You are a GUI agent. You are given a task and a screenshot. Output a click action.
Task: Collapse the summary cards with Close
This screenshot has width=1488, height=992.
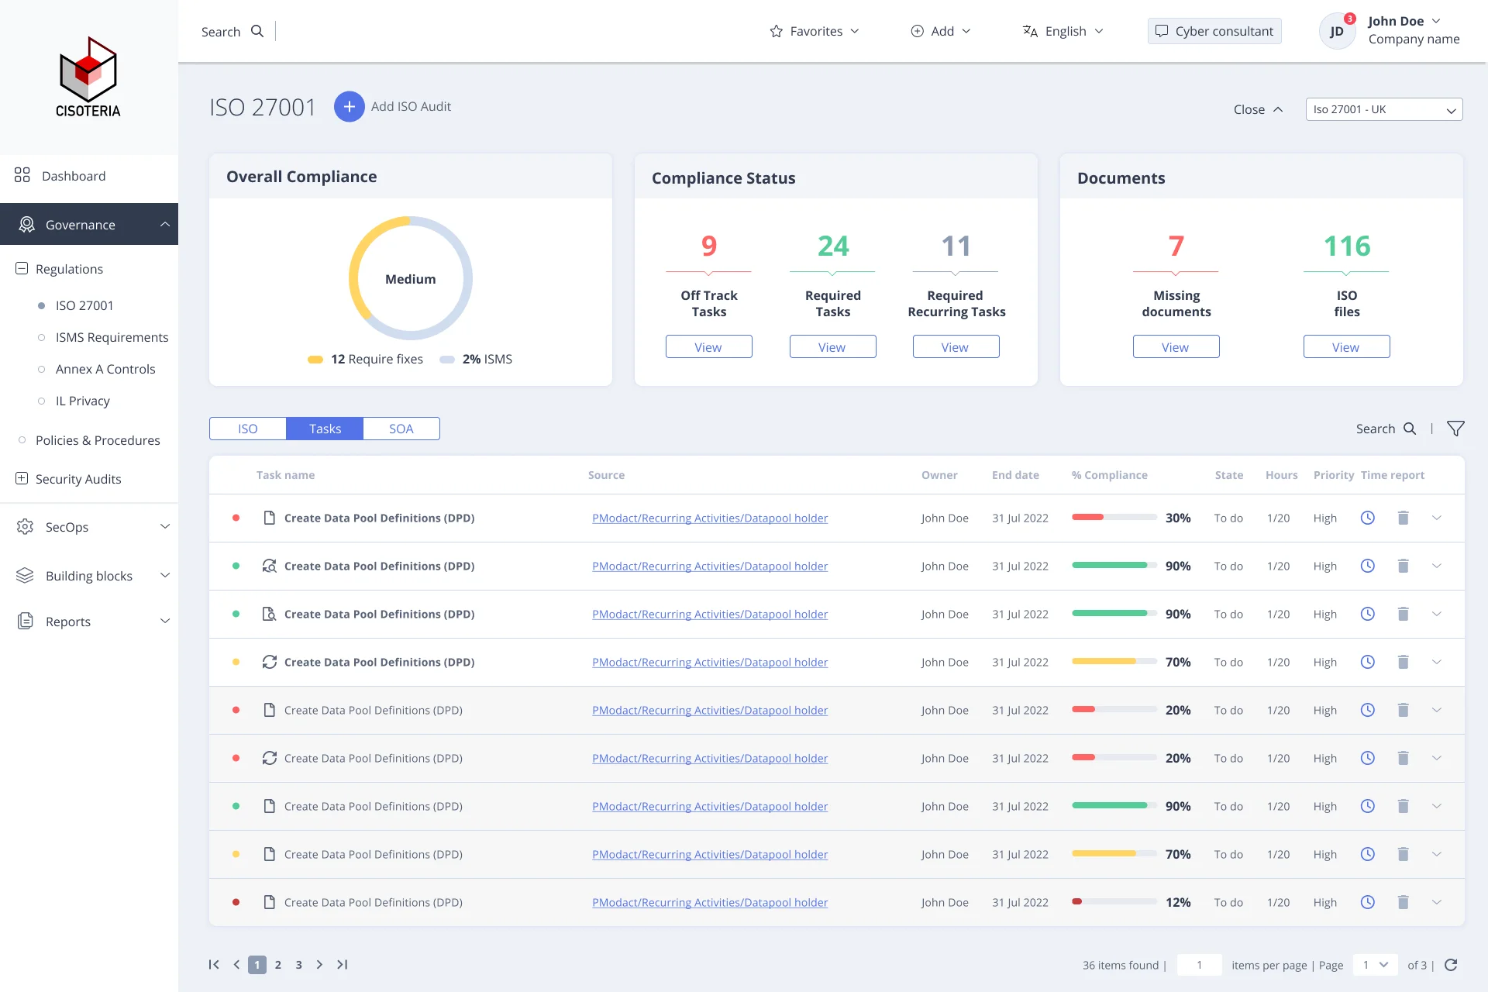coord(1258,109)
